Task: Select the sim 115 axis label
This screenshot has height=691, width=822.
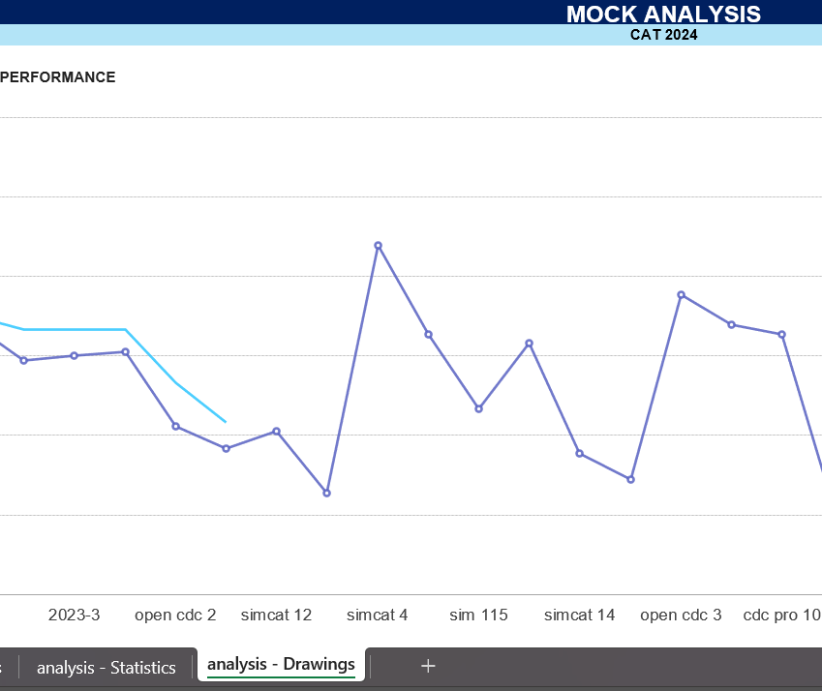Action: tap(478, 616)
